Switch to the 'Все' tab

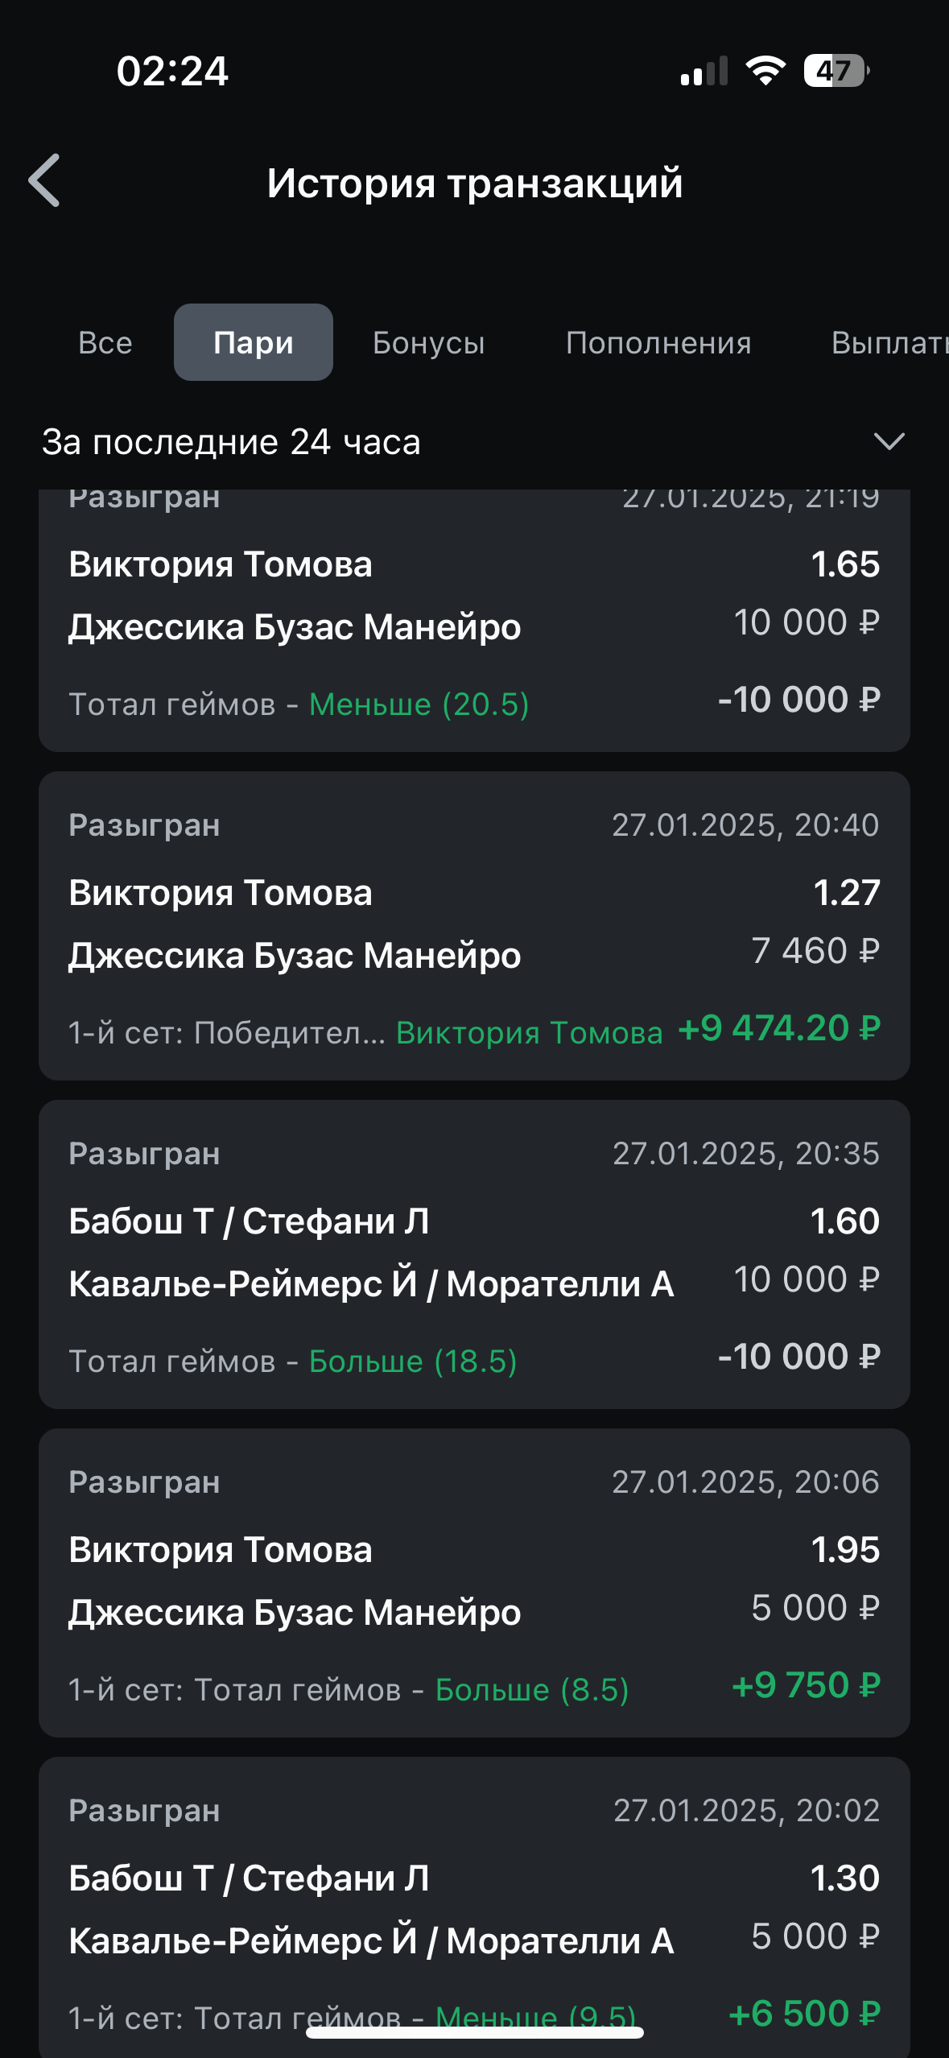[x=105, y=343]
